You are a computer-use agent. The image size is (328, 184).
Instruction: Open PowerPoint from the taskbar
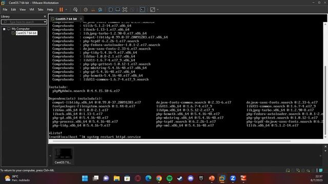[212, 178]
